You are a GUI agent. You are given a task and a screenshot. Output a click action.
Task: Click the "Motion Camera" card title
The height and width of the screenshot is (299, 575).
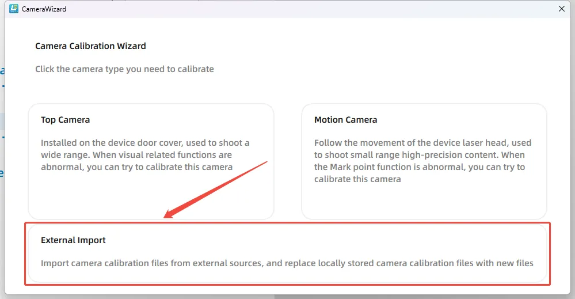[x=345, y=120]
